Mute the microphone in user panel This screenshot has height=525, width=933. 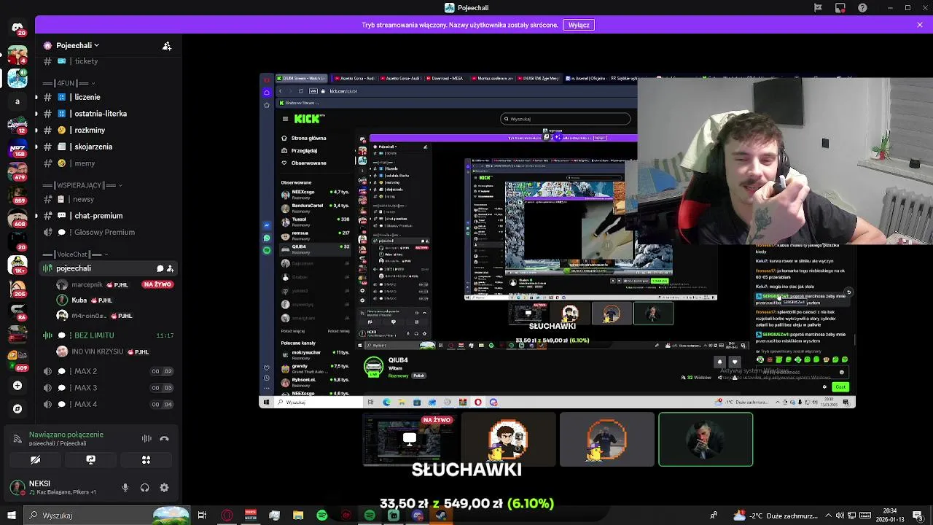pos(125,488)
